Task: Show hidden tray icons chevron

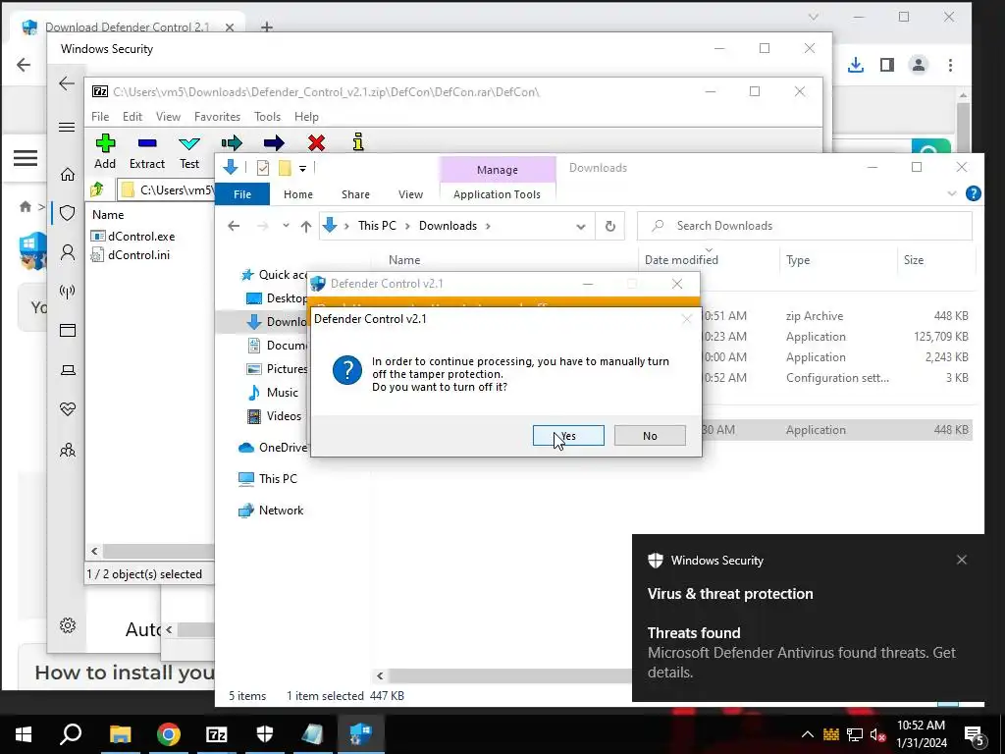Action: pos(808,734)
